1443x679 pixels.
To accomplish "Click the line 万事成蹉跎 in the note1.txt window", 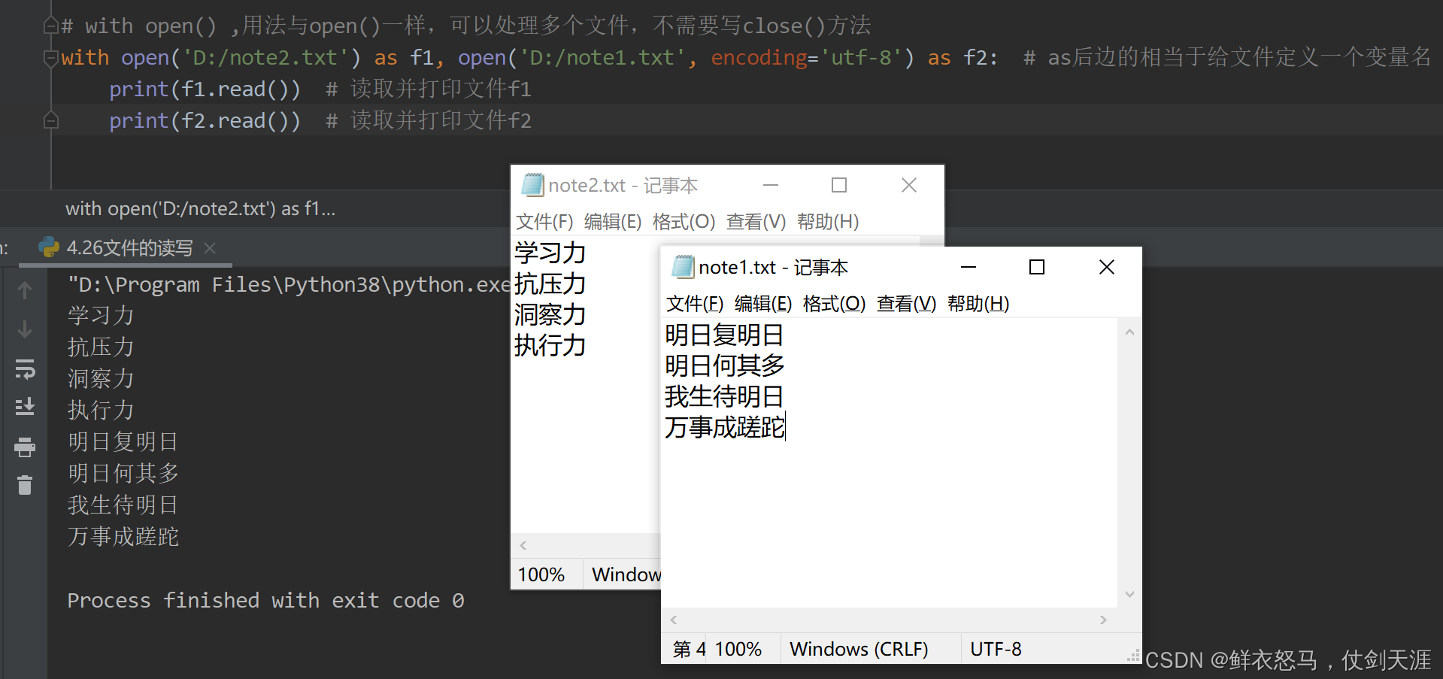I will point(725,427).
